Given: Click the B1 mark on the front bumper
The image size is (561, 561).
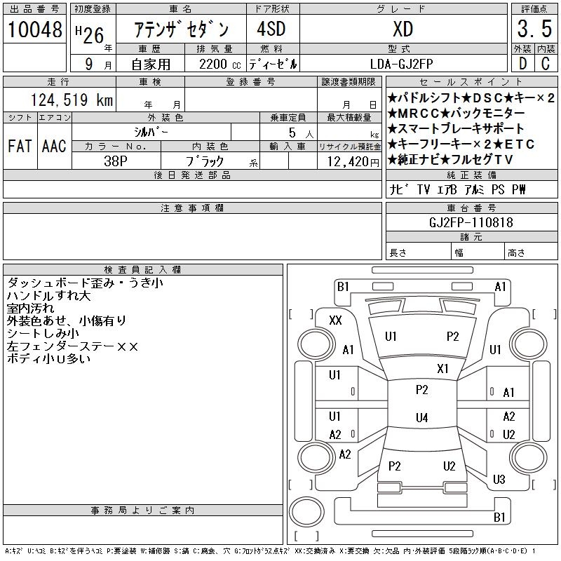Looking at the screenshot, I should click(x=343, y=287).
